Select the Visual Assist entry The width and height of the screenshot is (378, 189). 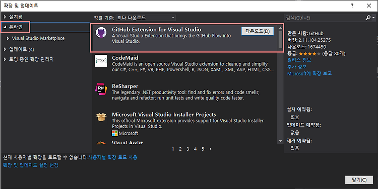(x=128, y=143)
